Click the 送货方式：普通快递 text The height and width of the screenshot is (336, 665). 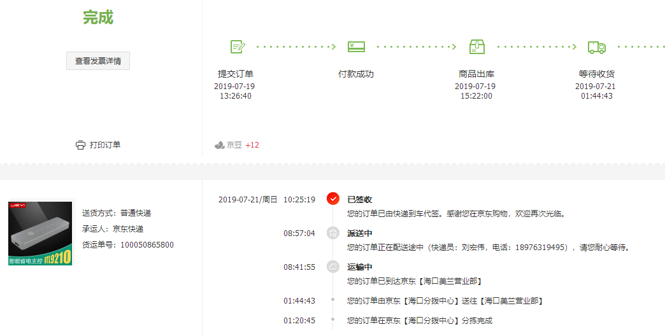117,213
